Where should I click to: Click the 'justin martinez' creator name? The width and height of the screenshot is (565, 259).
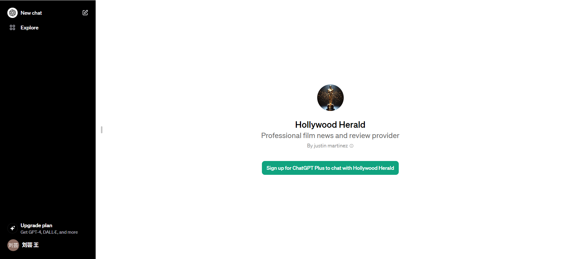331,146
